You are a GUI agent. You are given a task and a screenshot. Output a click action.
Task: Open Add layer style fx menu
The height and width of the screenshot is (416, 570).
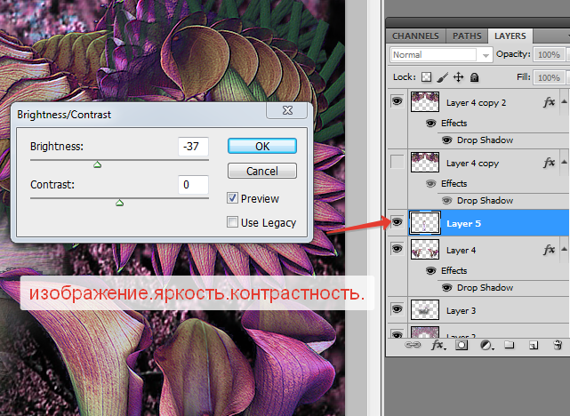[438, 345]
